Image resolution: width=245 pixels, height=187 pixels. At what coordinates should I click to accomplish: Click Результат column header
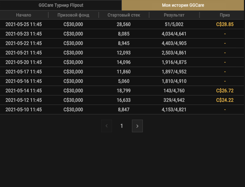pyautogui.click(x=174, y=15)
